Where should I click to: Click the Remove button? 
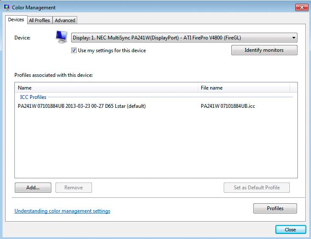(x=74, y=188)
